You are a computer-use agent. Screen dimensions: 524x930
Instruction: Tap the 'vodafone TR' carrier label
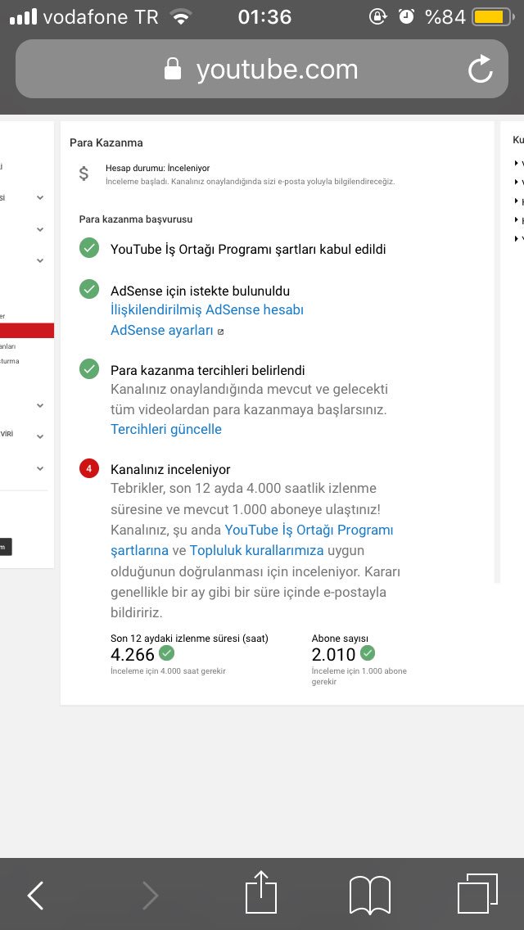point(101,16)
